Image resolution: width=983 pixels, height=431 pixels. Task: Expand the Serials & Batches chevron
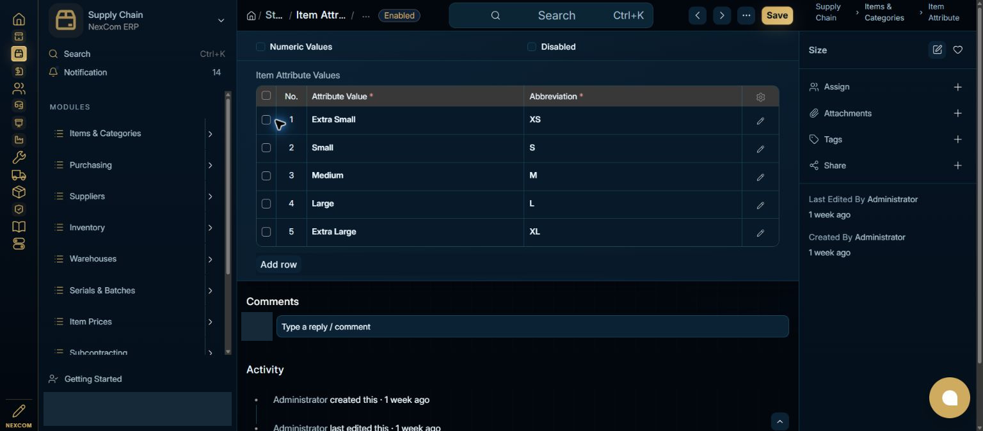tap(210, 290)
